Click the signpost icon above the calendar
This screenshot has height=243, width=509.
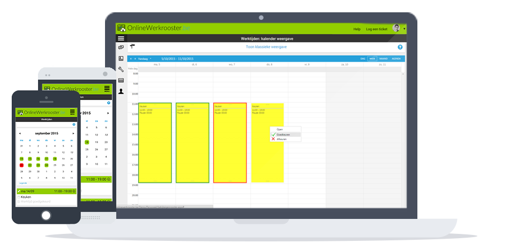132,47
